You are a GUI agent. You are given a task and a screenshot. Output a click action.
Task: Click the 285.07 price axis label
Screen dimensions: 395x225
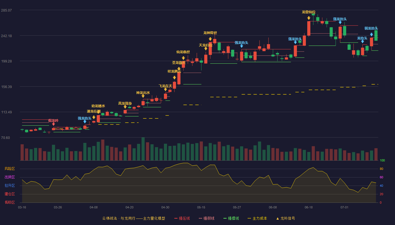(6, 10)
